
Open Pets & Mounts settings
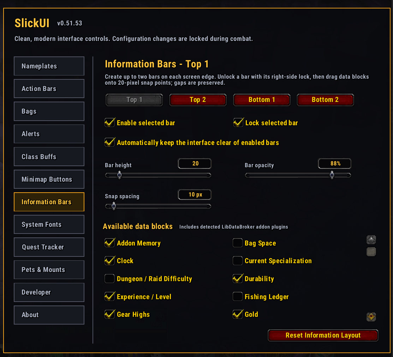click(49, 270)
